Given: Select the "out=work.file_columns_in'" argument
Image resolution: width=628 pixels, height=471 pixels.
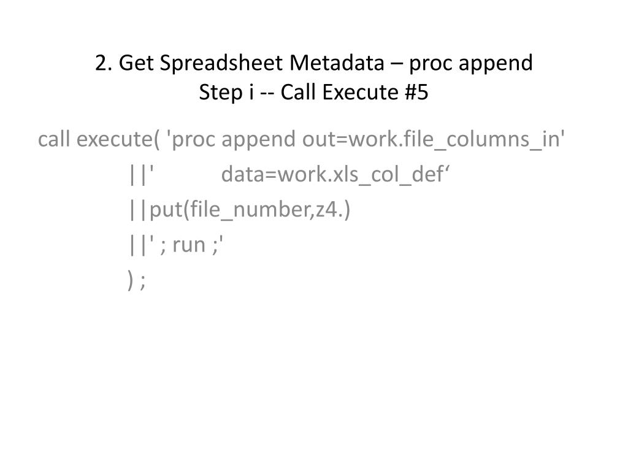Looking at the screenshot, I should click(434, 139).
